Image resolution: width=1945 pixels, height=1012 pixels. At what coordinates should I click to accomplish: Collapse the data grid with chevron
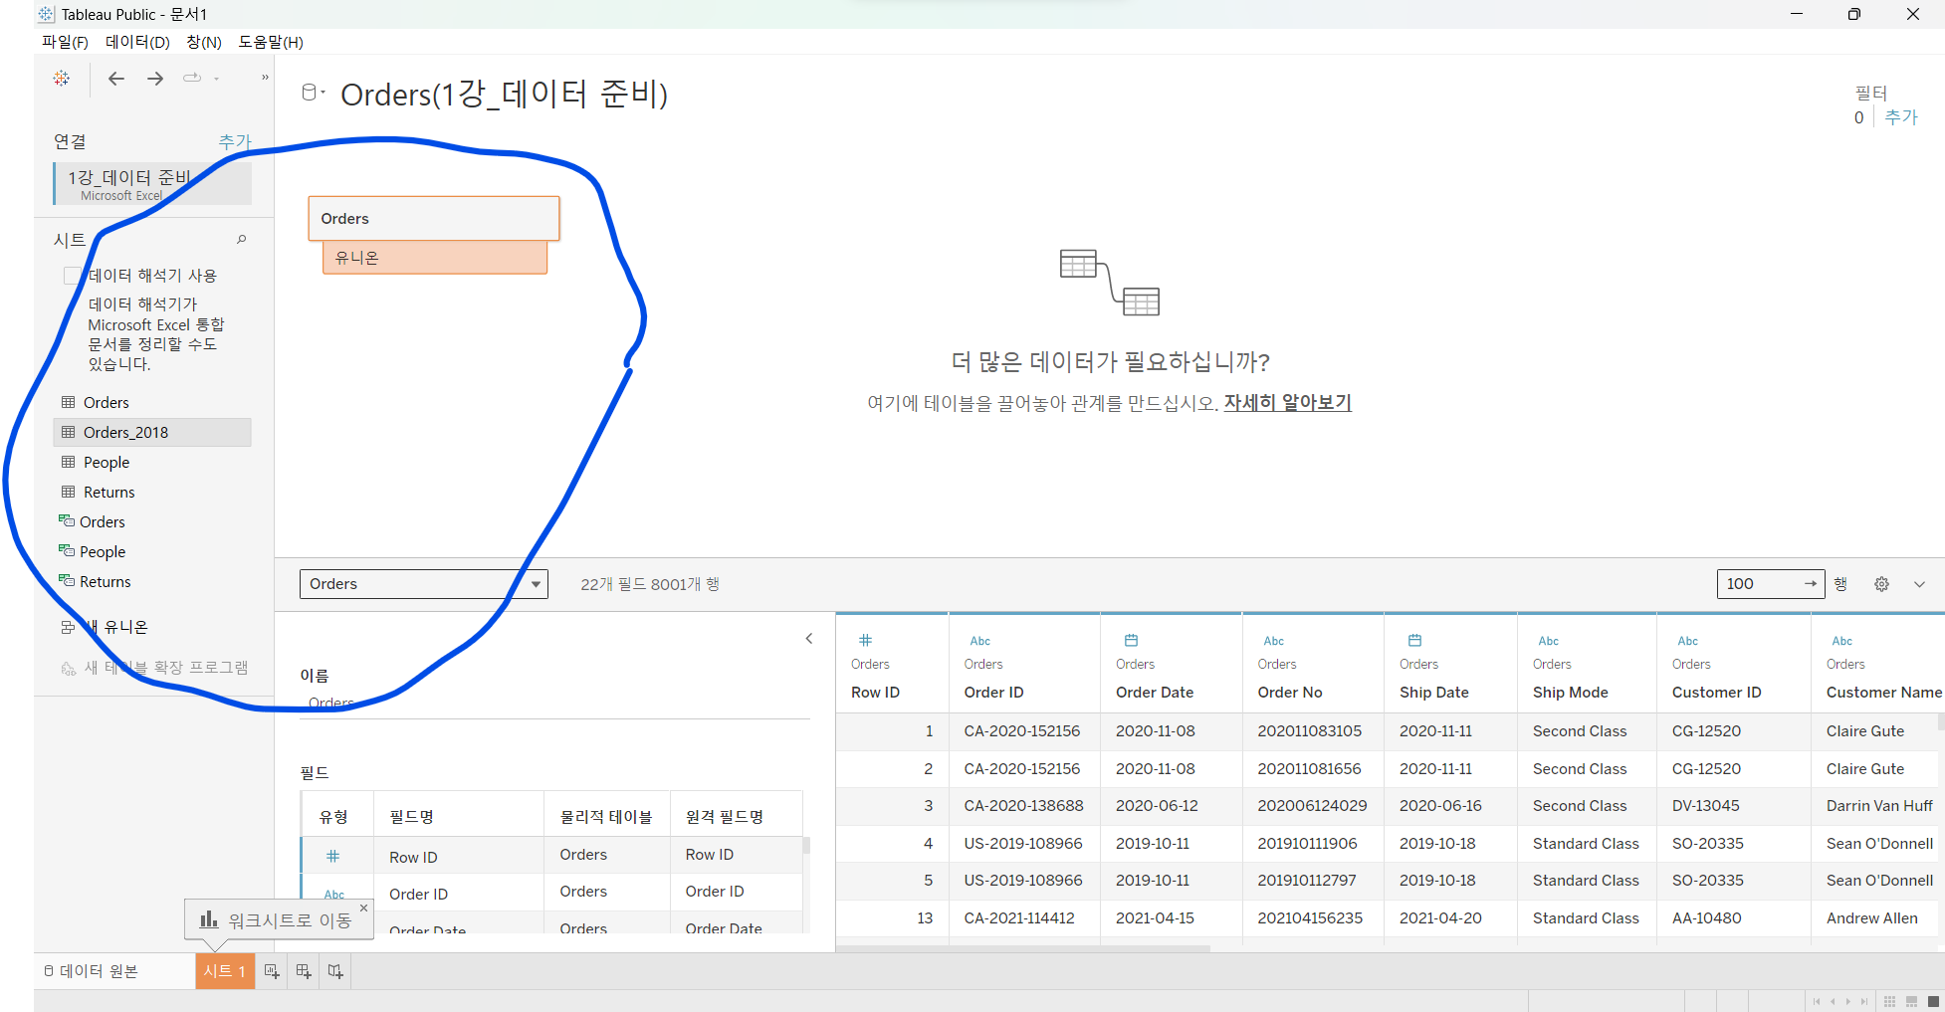click(x=1919, y=584)
